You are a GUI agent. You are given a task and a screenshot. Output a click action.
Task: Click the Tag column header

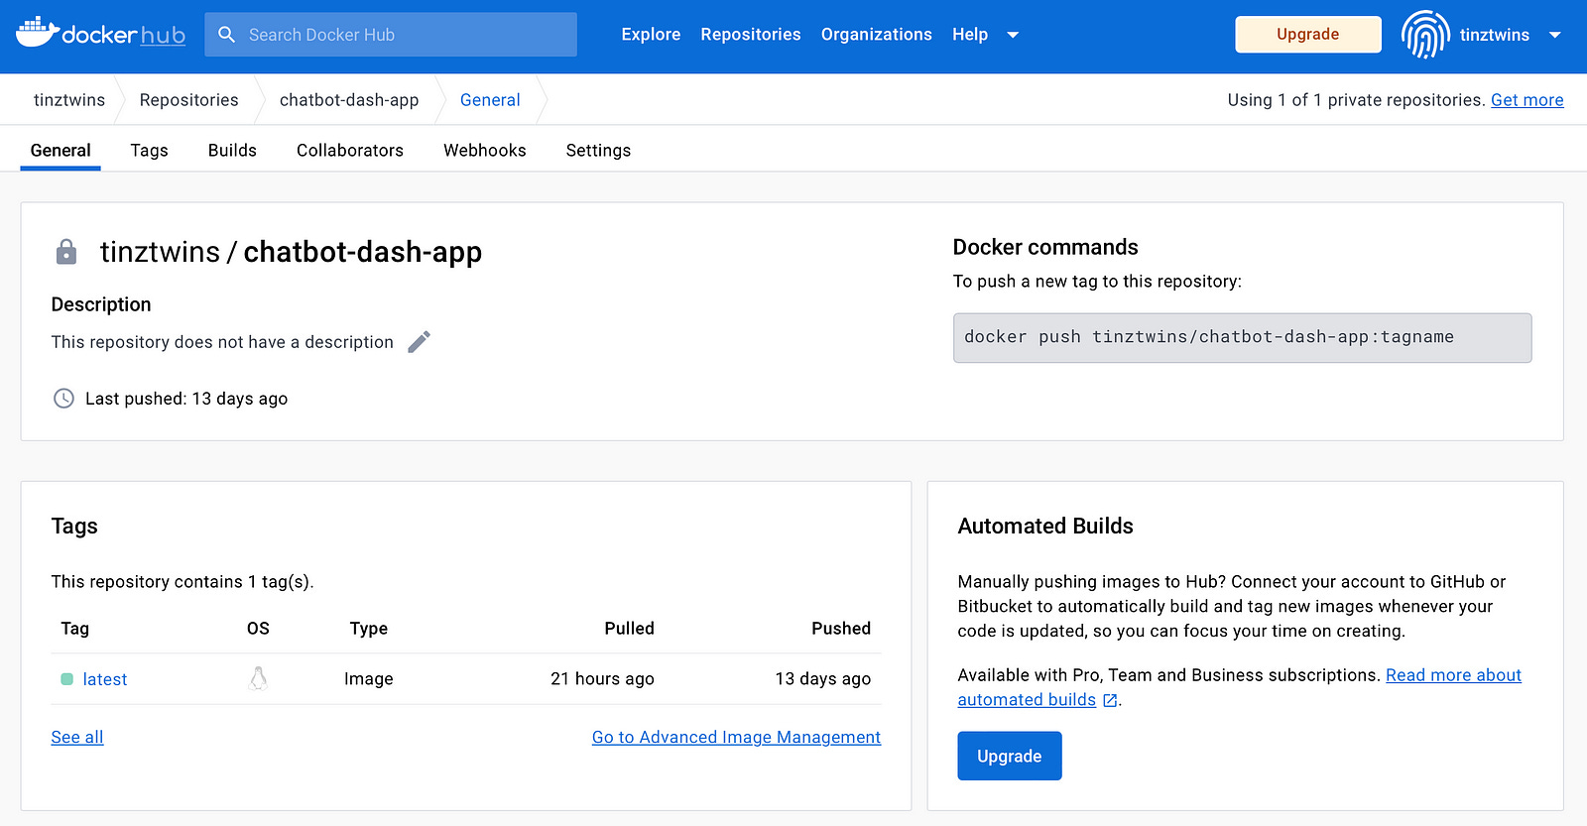(75, 629)
